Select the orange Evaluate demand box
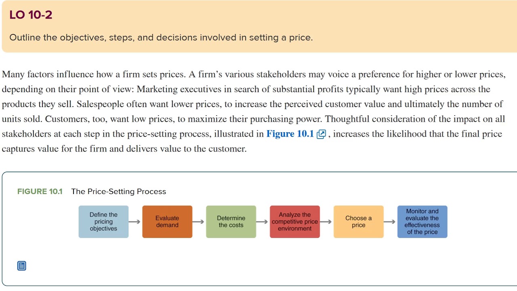Viewport: 517px width, 291px height. (167, 222)
